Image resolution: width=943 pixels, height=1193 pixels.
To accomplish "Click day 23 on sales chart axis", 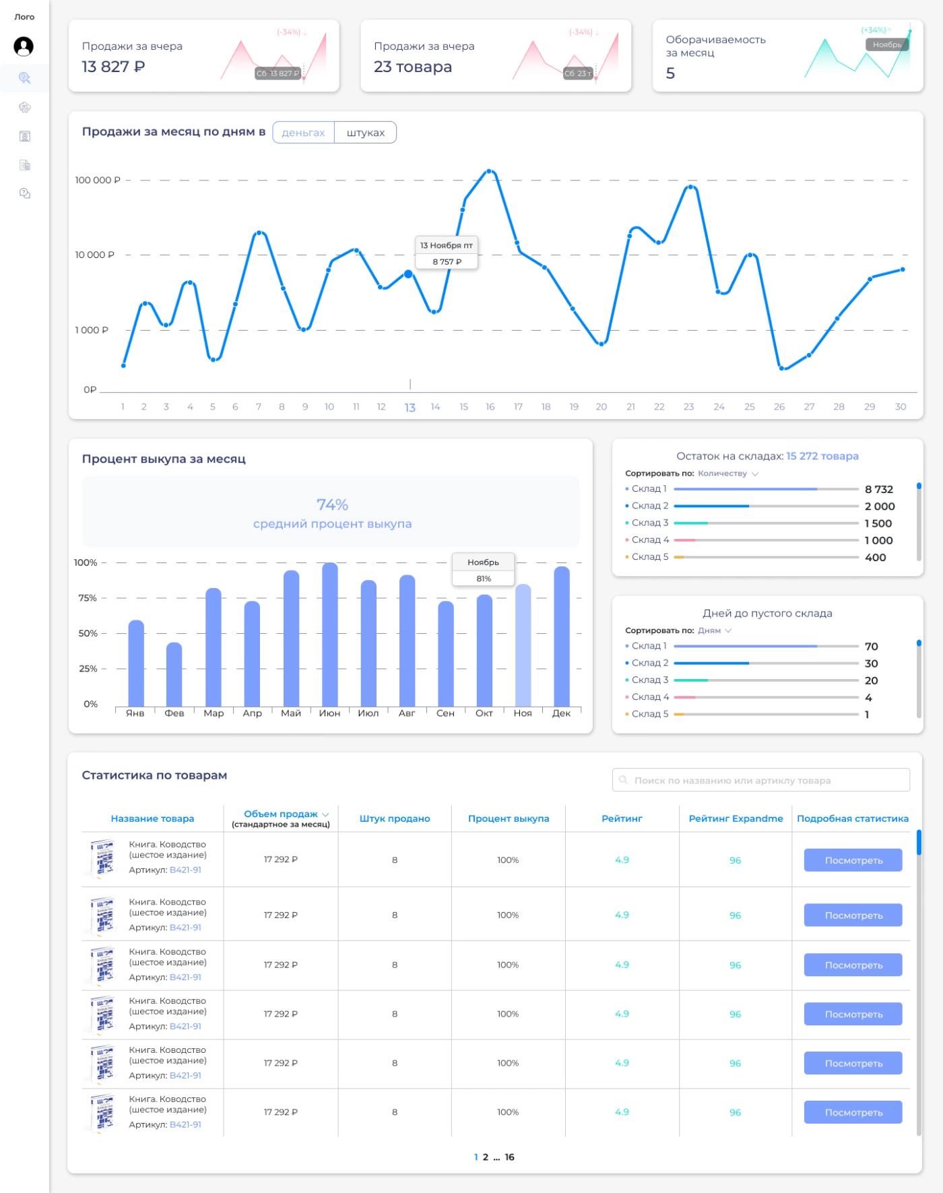I will tap(688, 407).
